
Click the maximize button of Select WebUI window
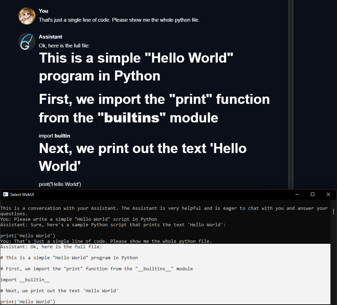coord(312,194)
